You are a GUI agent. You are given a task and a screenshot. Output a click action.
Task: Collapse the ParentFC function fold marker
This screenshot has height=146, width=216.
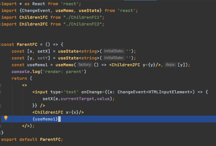pyautogui.click(x=0, y=45)
